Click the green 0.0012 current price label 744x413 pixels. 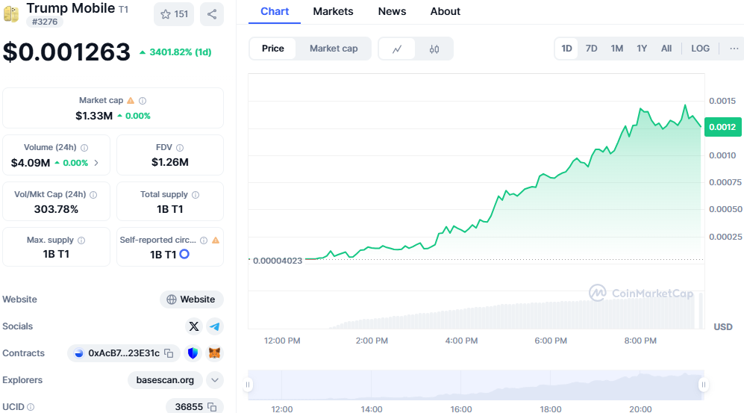[722, 127]
